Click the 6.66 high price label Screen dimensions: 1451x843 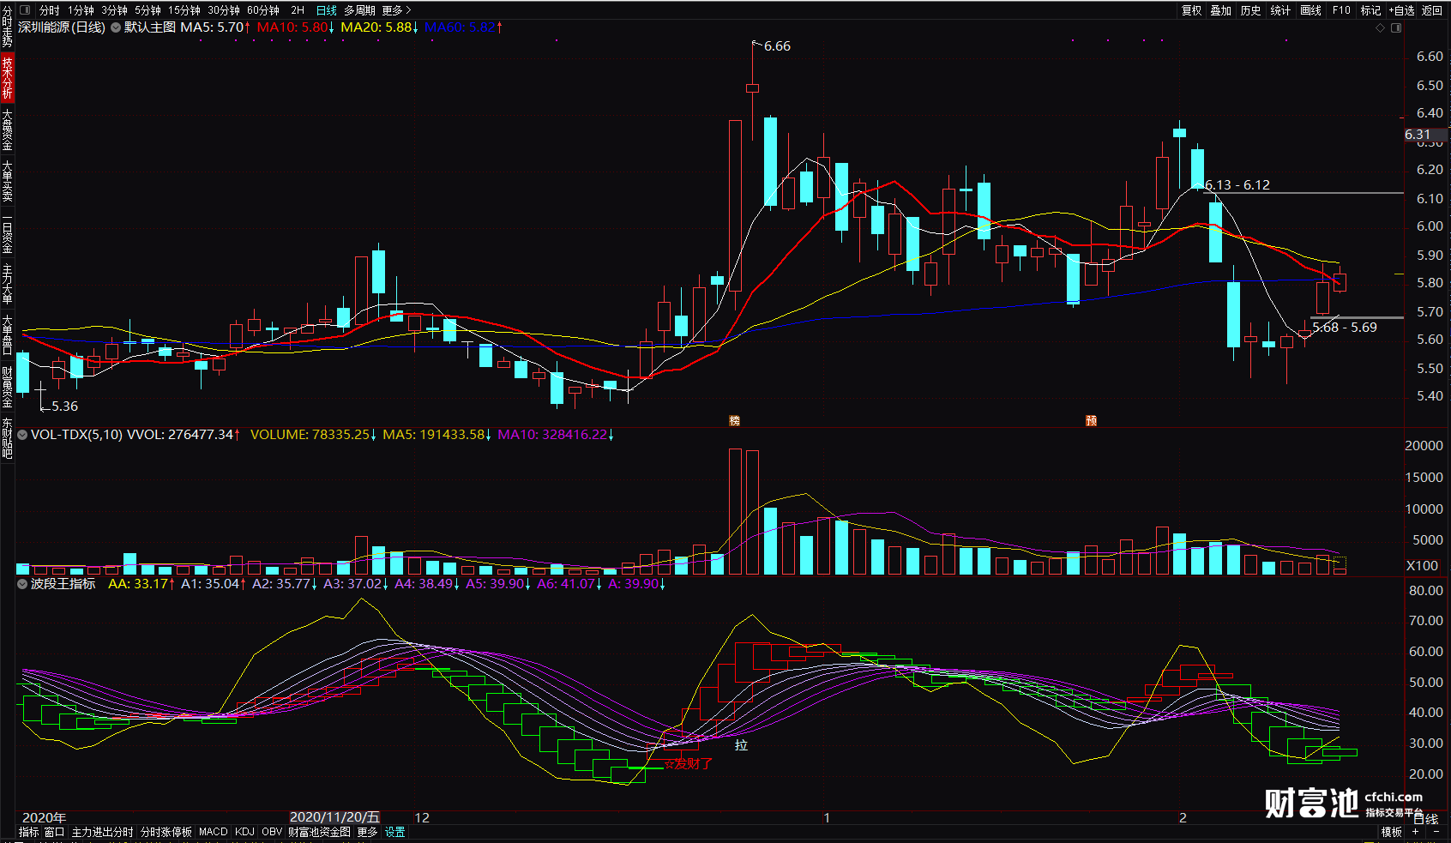point(777,46)
